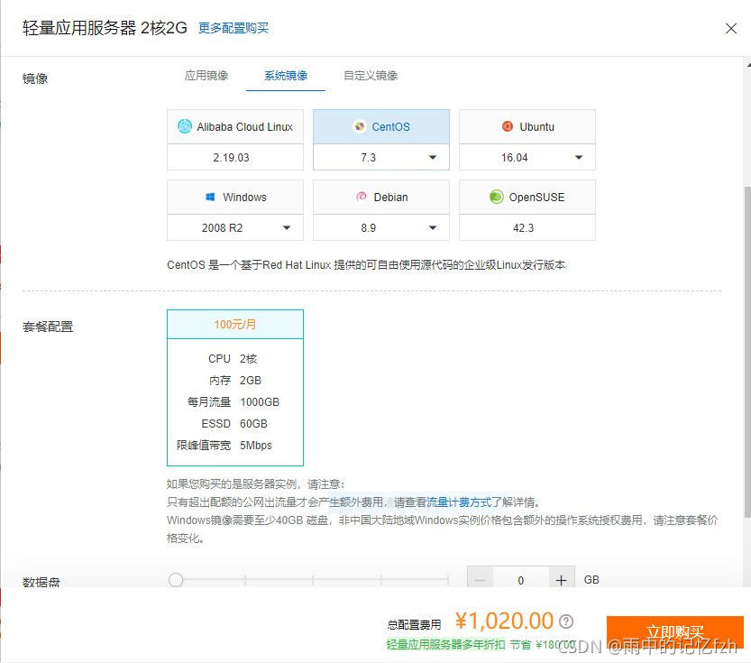Open the Debian 8.9 version dropdown

pyautogui.click(x=381, y=227)
